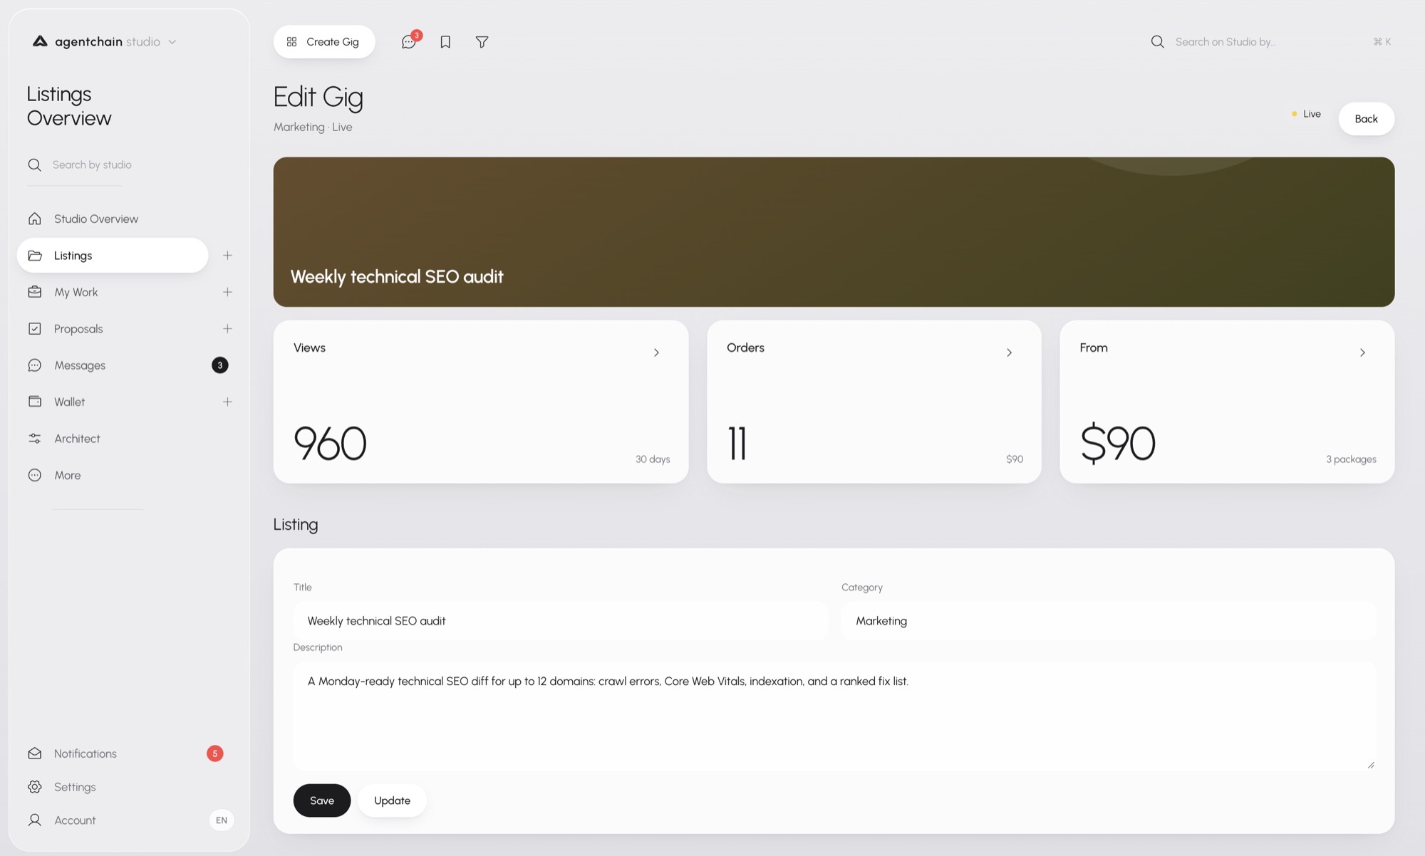Open the Category Marketing field
The image size is (1425, 856).
point(1109,621)
